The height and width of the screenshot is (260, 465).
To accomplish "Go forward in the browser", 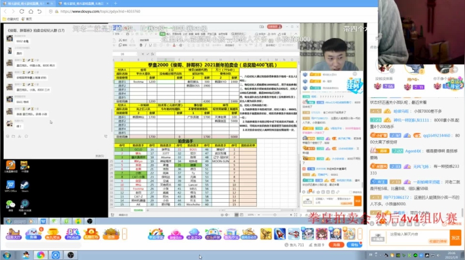I will tap(13, 11).
